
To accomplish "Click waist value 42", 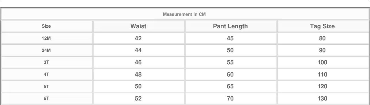I will click(x=138, y=38).
